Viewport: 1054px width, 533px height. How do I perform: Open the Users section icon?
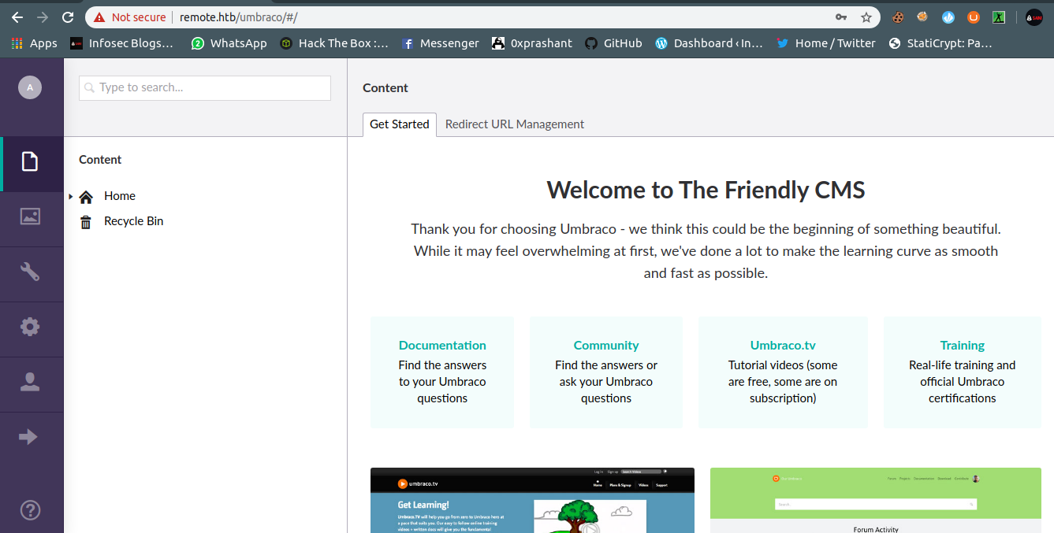[x=30, y=382]
